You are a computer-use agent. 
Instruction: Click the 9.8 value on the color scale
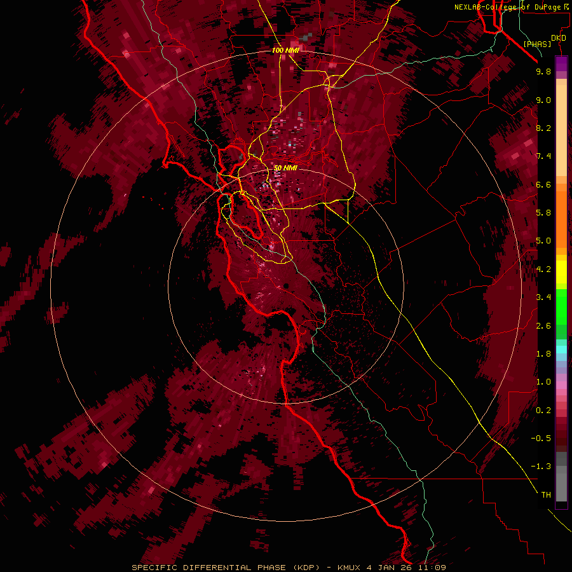click(x=543, y=71)
